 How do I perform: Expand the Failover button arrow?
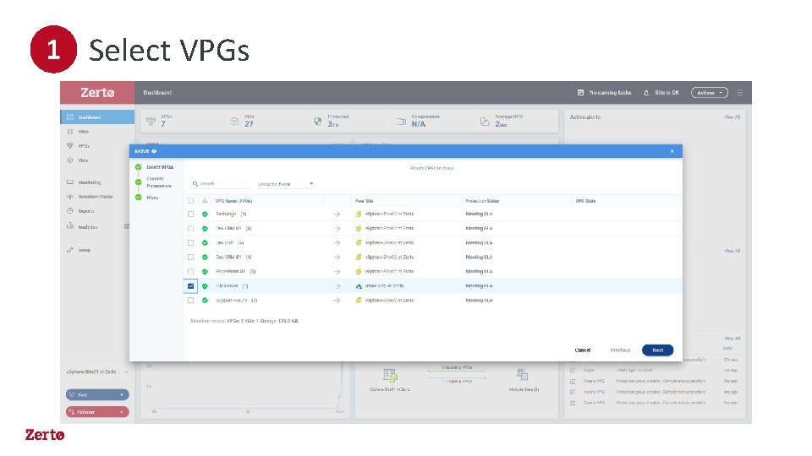pos(122,412)
